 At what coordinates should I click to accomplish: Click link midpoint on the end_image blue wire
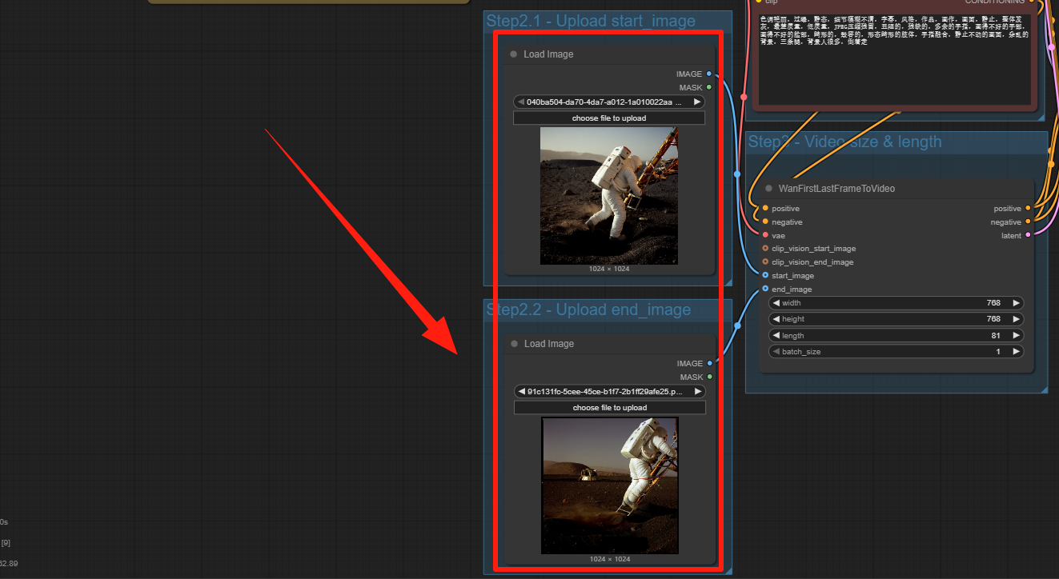(x=737, y=325)
